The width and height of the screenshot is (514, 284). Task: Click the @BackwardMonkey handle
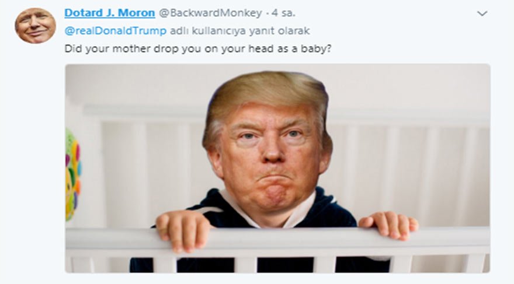210,13
